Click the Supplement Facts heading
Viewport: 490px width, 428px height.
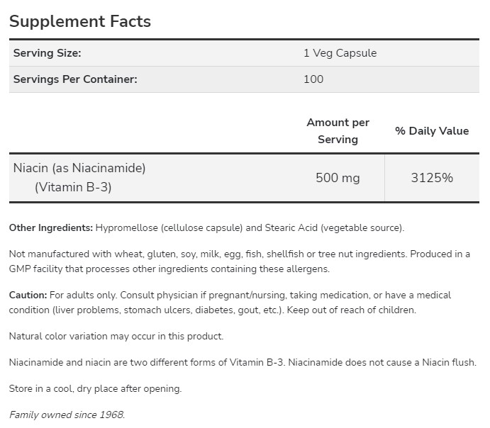pyautogui.click(x=80, y=21)
